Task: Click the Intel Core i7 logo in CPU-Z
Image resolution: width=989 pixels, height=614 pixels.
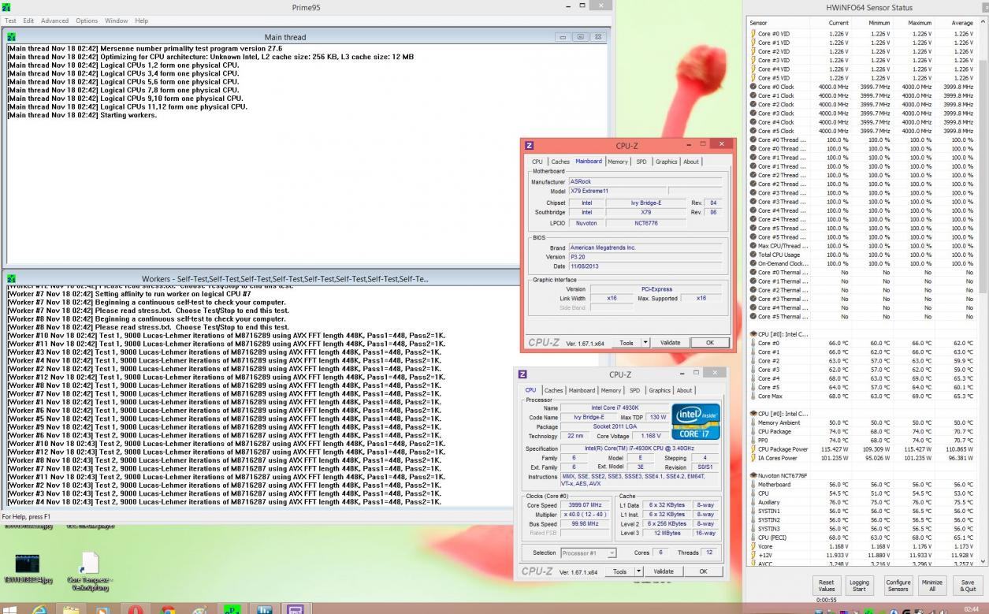Action: click(696, 422)
